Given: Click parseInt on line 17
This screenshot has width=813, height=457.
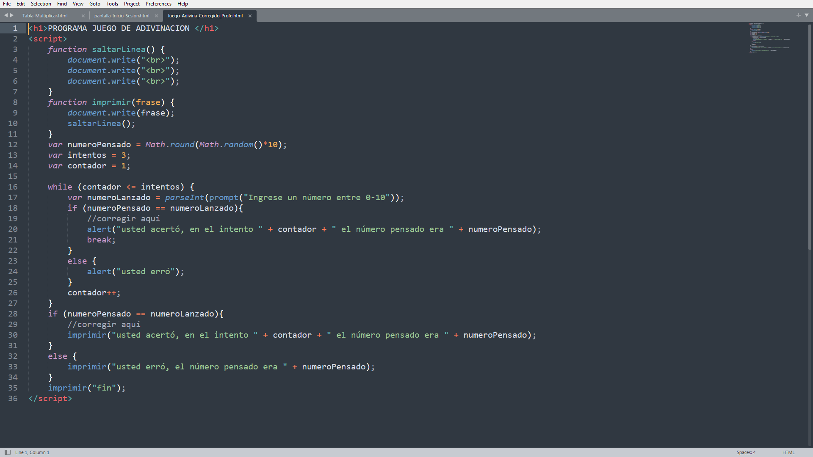Looking at the screenshot, I should point(185,198).
